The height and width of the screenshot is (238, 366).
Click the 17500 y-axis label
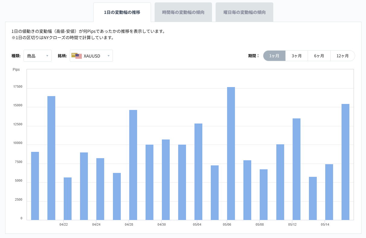(18, 87)
